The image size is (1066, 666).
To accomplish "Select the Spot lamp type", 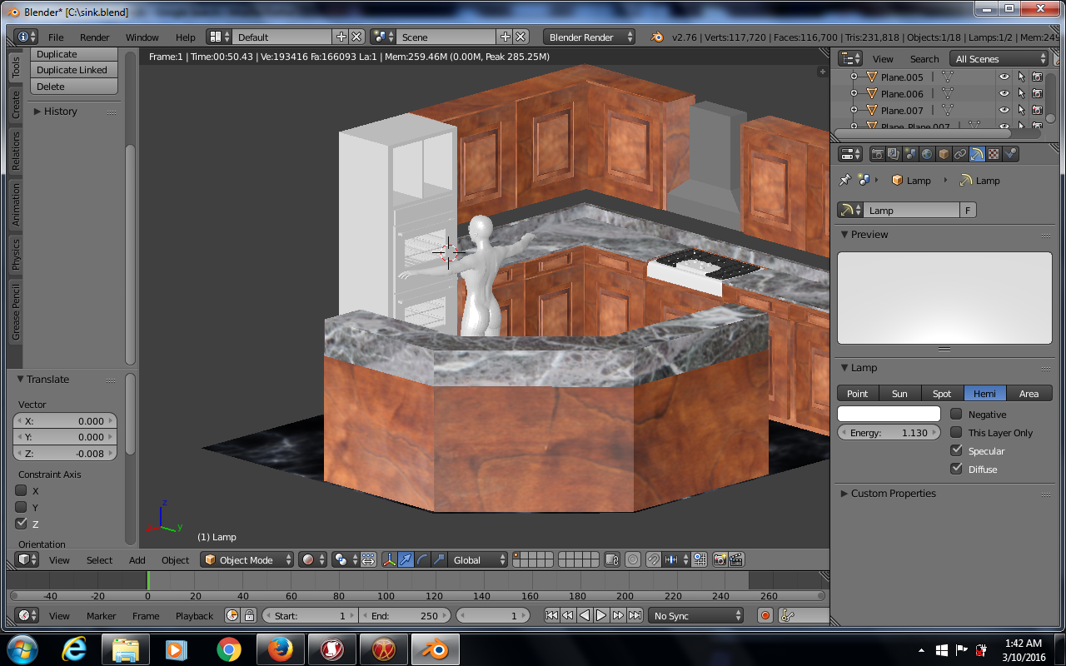I will [942, 393].
